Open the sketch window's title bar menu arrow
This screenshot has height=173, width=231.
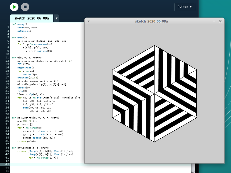tap(89, 21)
